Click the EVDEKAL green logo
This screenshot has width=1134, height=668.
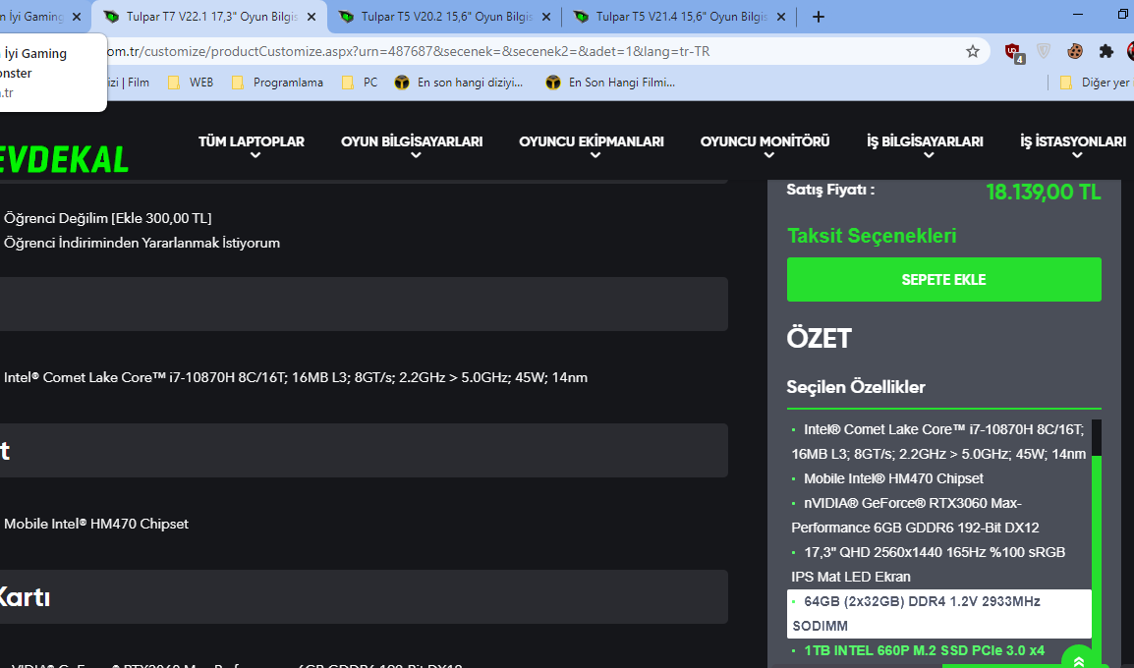64,160
